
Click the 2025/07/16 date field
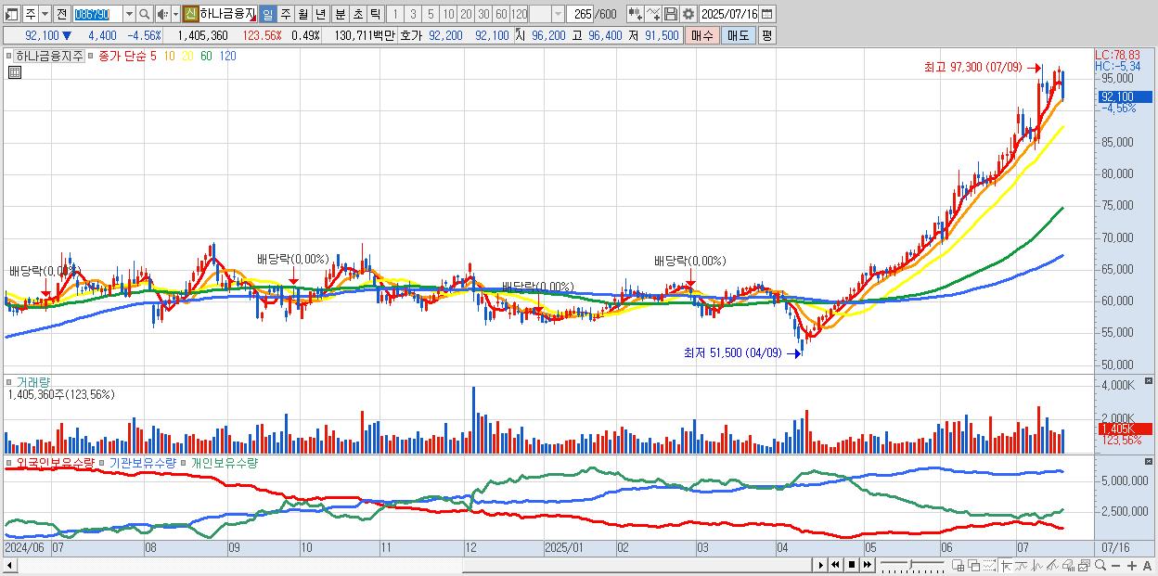[x=729, y=14]
